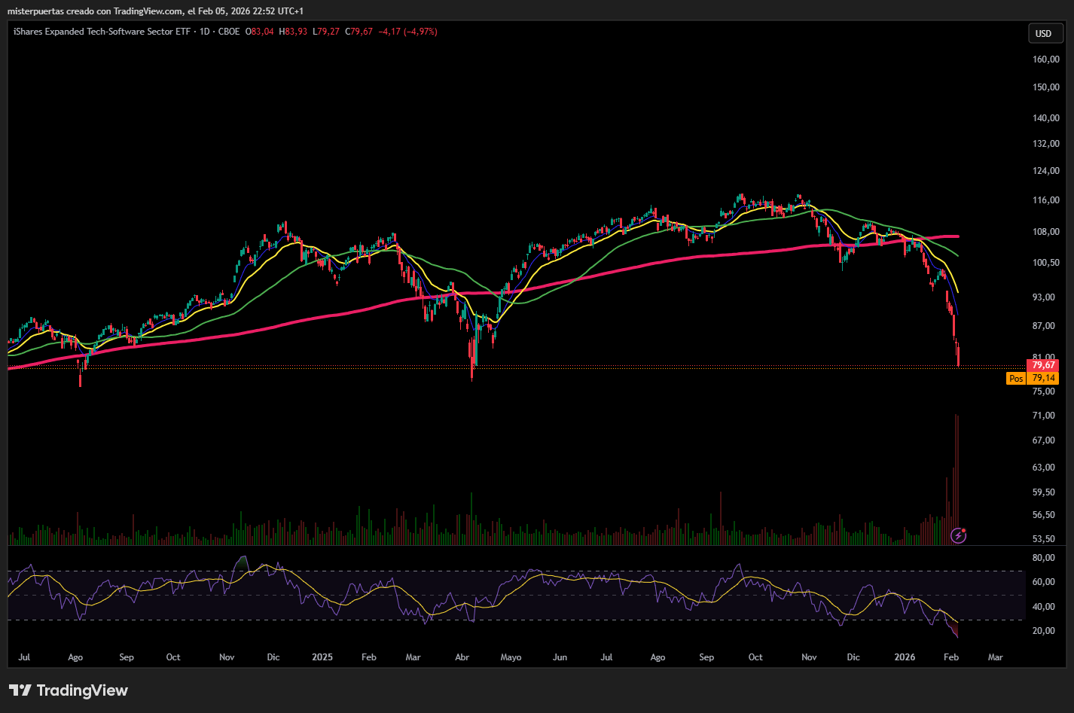
Task: Click the 20,00 RSI scale label
Action: [x=1044, y=631]
